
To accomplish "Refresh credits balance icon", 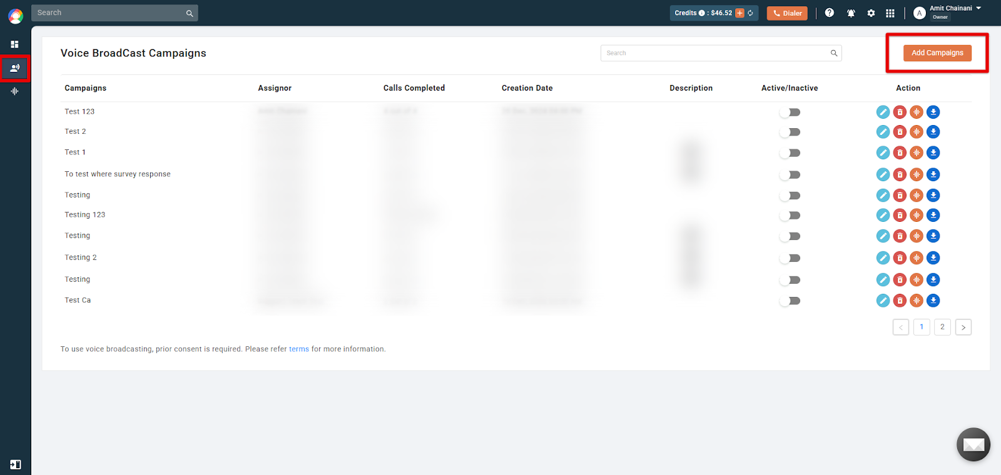I will point(750,13).
